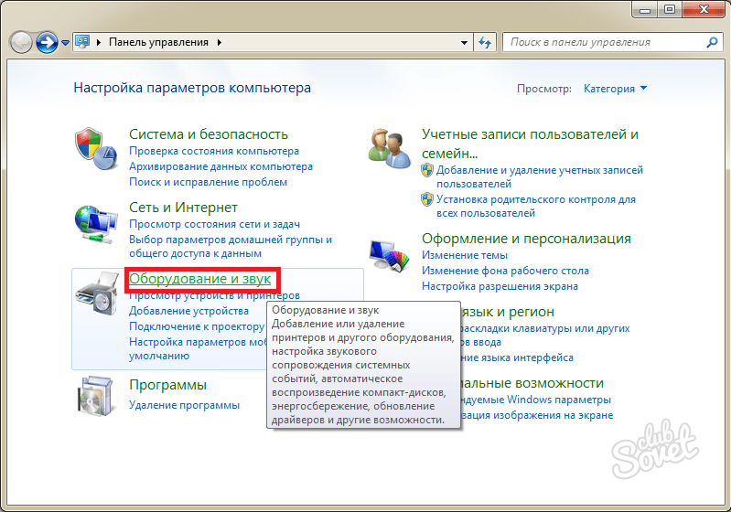Image resolution: width=731 pixels, height=512 pixels.
Task: Minimize the Control Panel window
Action: coord(646,9)
